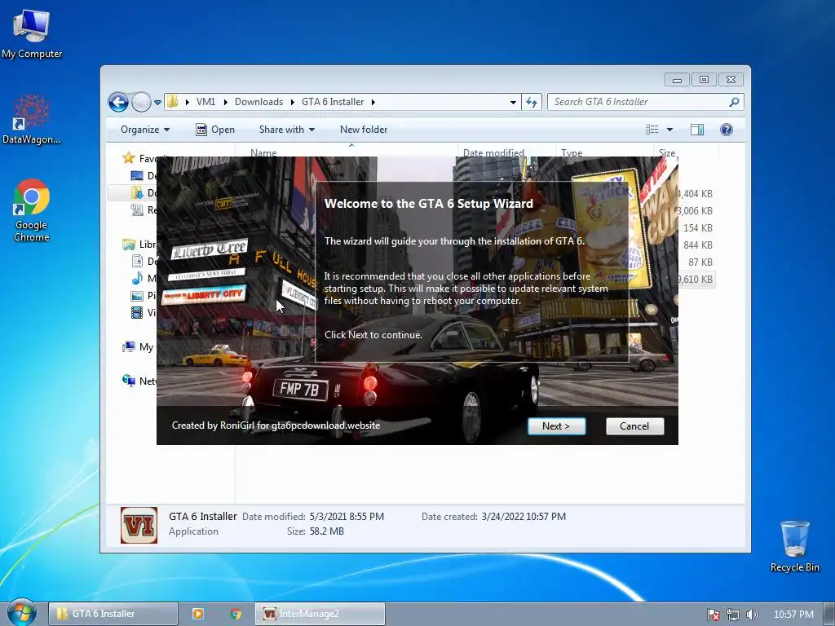This screenshot has height=626, width=835.
Task: Click Downloads in the address breadcrumb
Action: 258,102
